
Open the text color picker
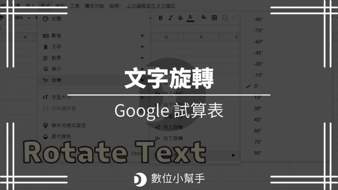(x=190, y=18)
